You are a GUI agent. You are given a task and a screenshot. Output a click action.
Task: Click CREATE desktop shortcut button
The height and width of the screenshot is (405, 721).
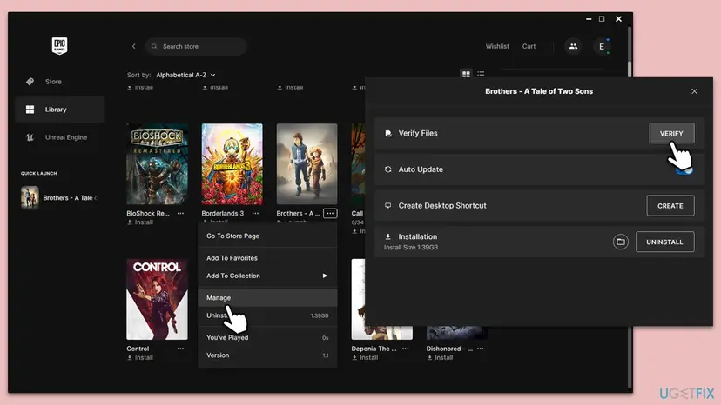[670, 206]
